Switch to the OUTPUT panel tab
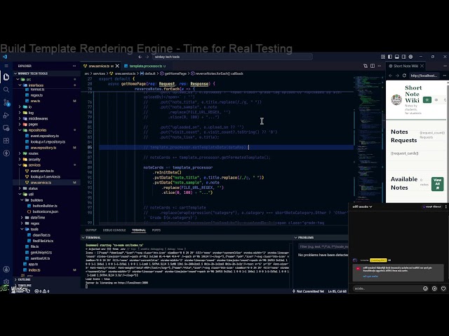 pos(91,230)
